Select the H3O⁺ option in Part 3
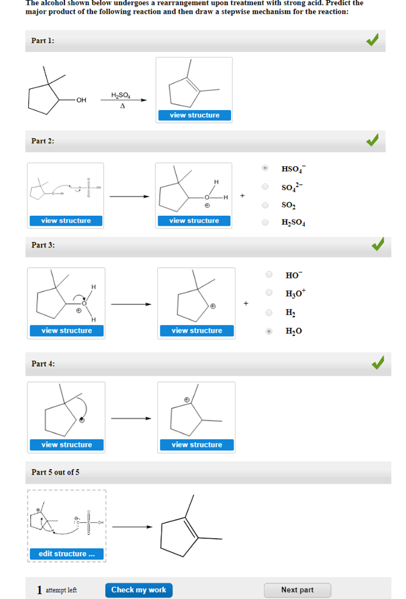406x599 pixels. [x=268, y=293]
